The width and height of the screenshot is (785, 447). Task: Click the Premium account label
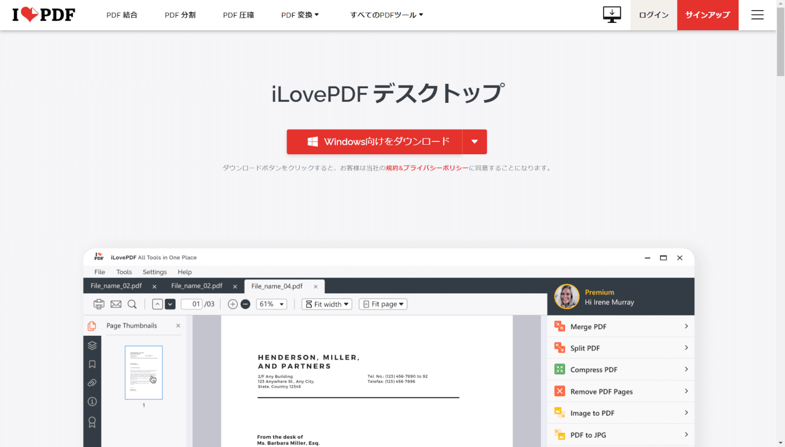tap(599, 292)
